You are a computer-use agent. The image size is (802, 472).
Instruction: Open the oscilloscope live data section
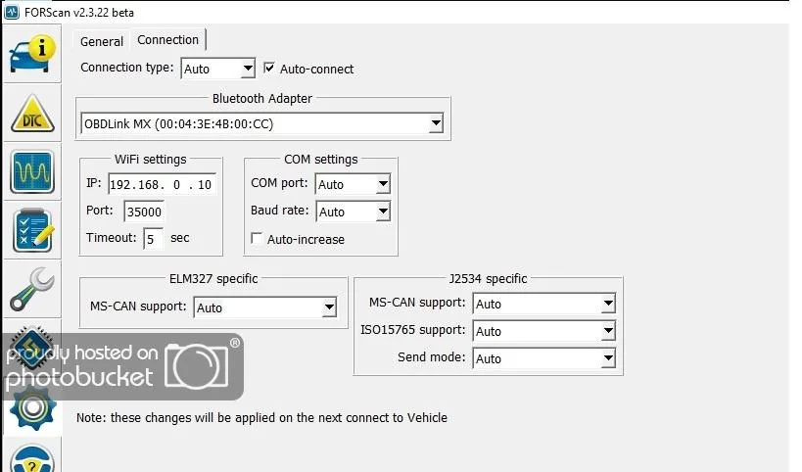(32, 171)
